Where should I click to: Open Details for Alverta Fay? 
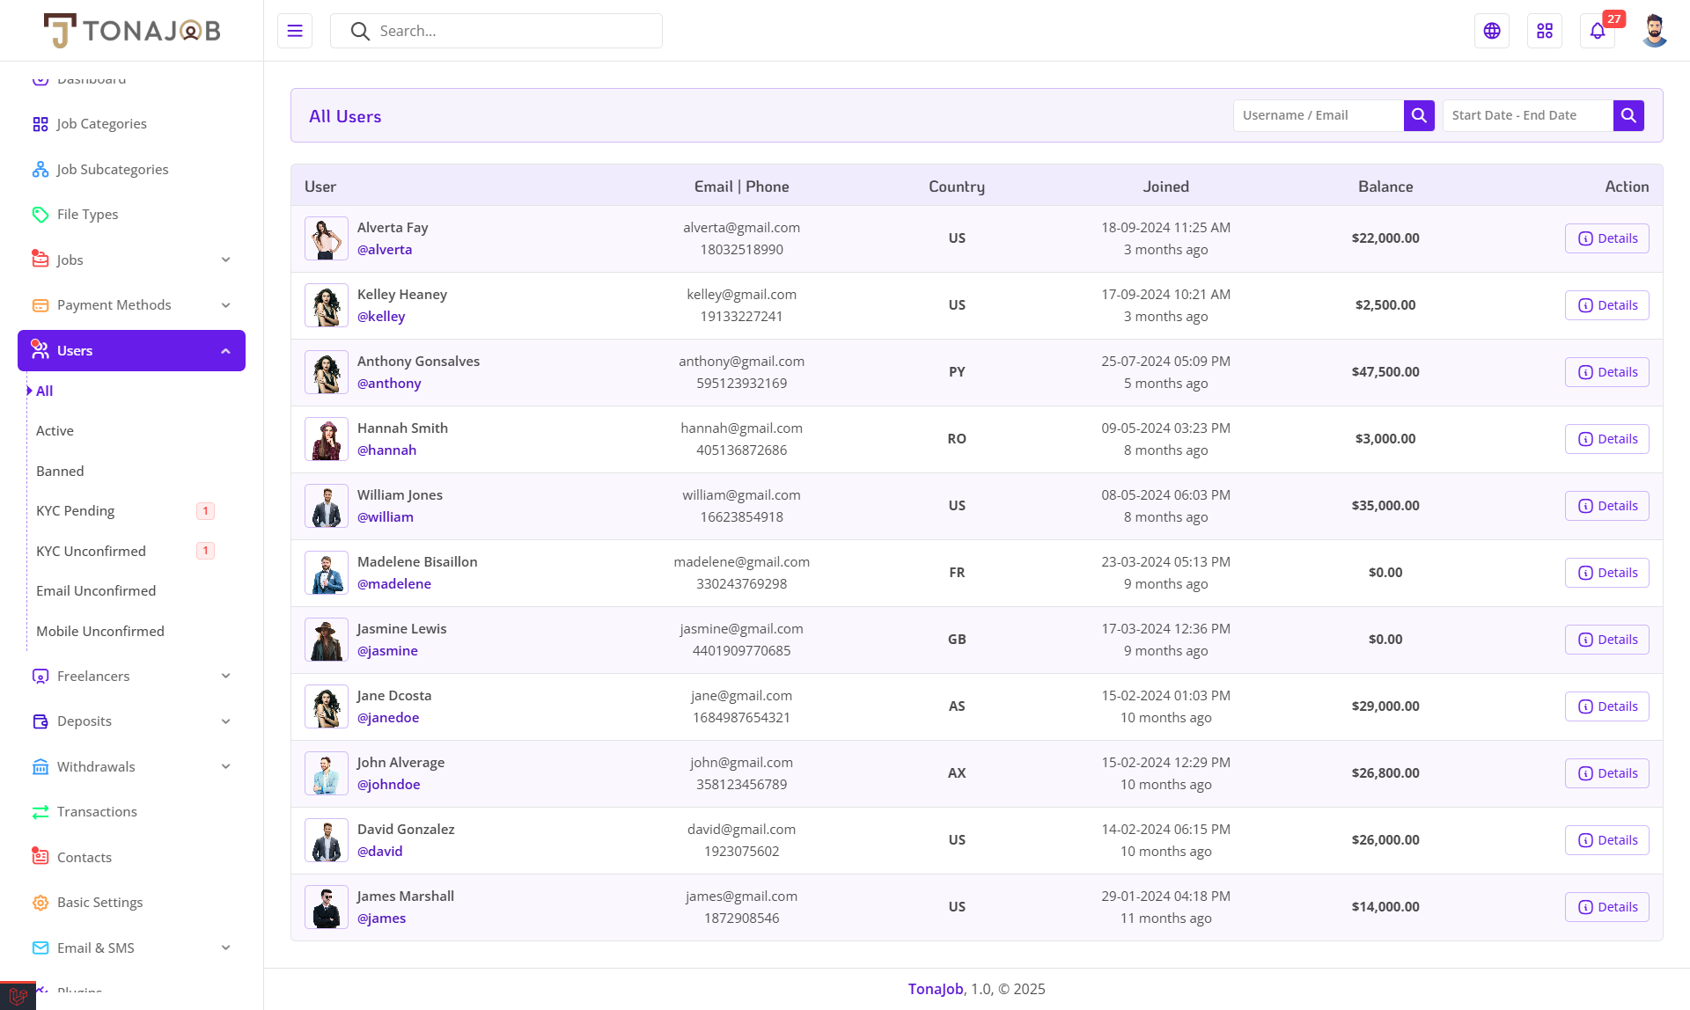[1606, 238]
